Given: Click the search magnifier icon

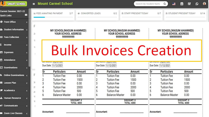Looking at the screenshot, I should click(165, 4).
